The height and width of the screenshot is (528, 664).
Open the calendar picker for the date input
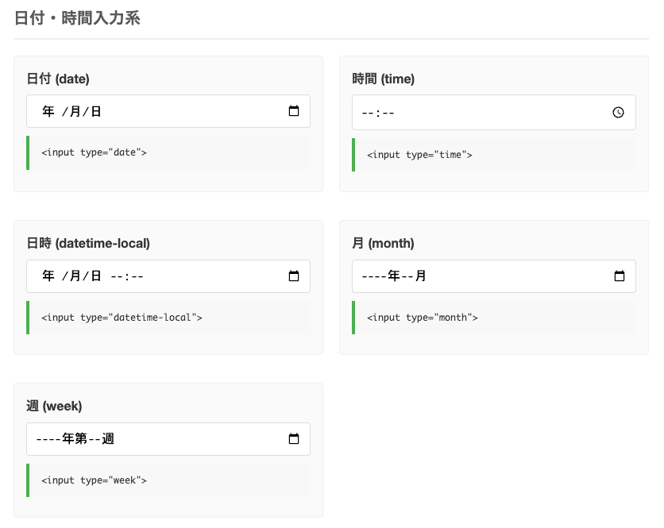293,111
